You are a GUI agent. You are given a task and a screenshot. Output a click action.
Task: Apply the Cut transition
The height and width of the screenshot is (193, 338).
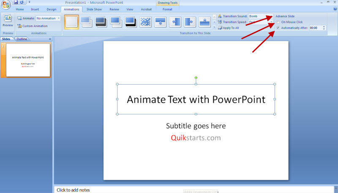[x=116, y=22]
